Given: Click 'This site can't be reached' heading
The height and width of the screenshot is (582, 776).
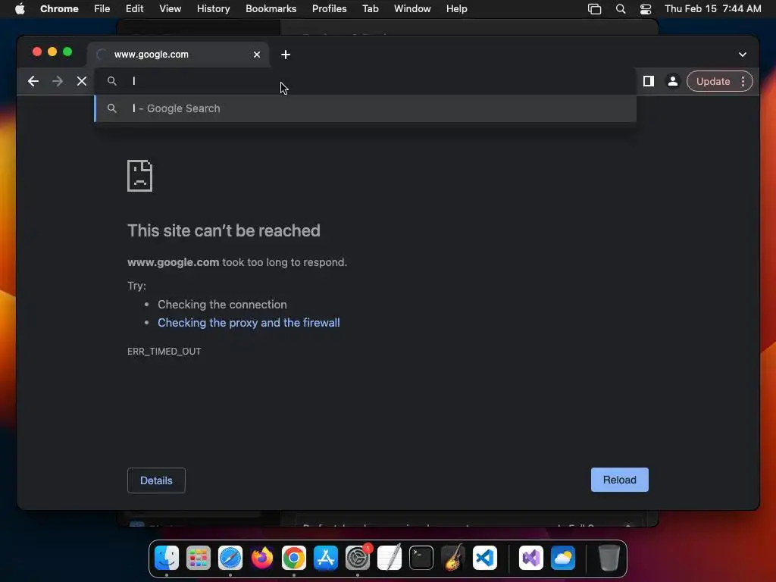Looking at the screenshot, I should [x=224, y=230].
